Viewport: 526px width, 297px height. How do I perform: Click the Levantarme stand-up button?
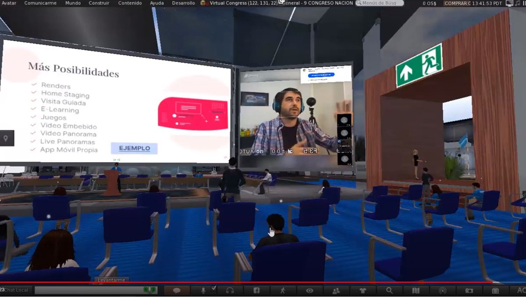click(x=111, y=280)
